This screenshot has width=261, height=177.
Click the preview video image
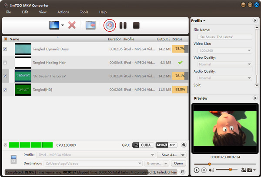(x=225, y=128)
